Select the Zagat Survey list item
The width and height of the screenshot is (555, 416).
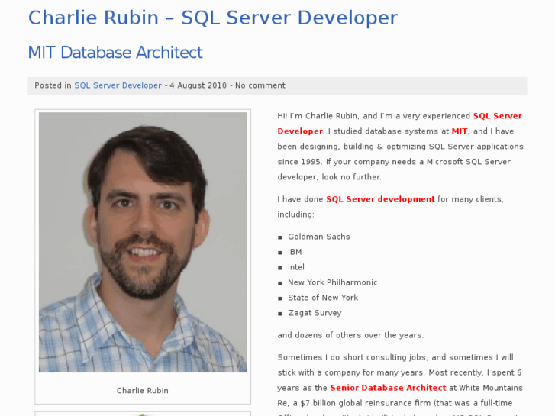tap(315, 313)
